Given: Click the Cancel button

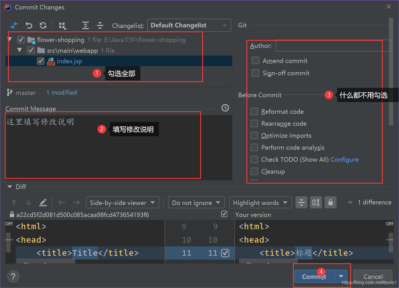Looking at the screenshot, I should pyautogui.click(x=373, y=276).
